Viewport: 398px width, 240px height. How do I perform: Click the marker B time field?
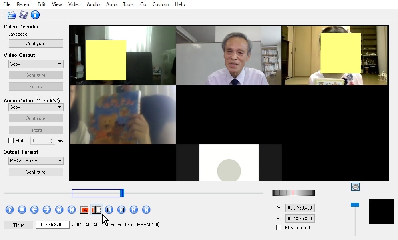click(x=300, y=219)
